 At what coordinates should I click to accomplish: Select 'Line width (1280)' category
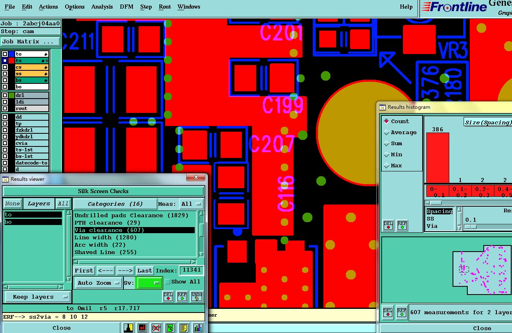click(135, 237)
